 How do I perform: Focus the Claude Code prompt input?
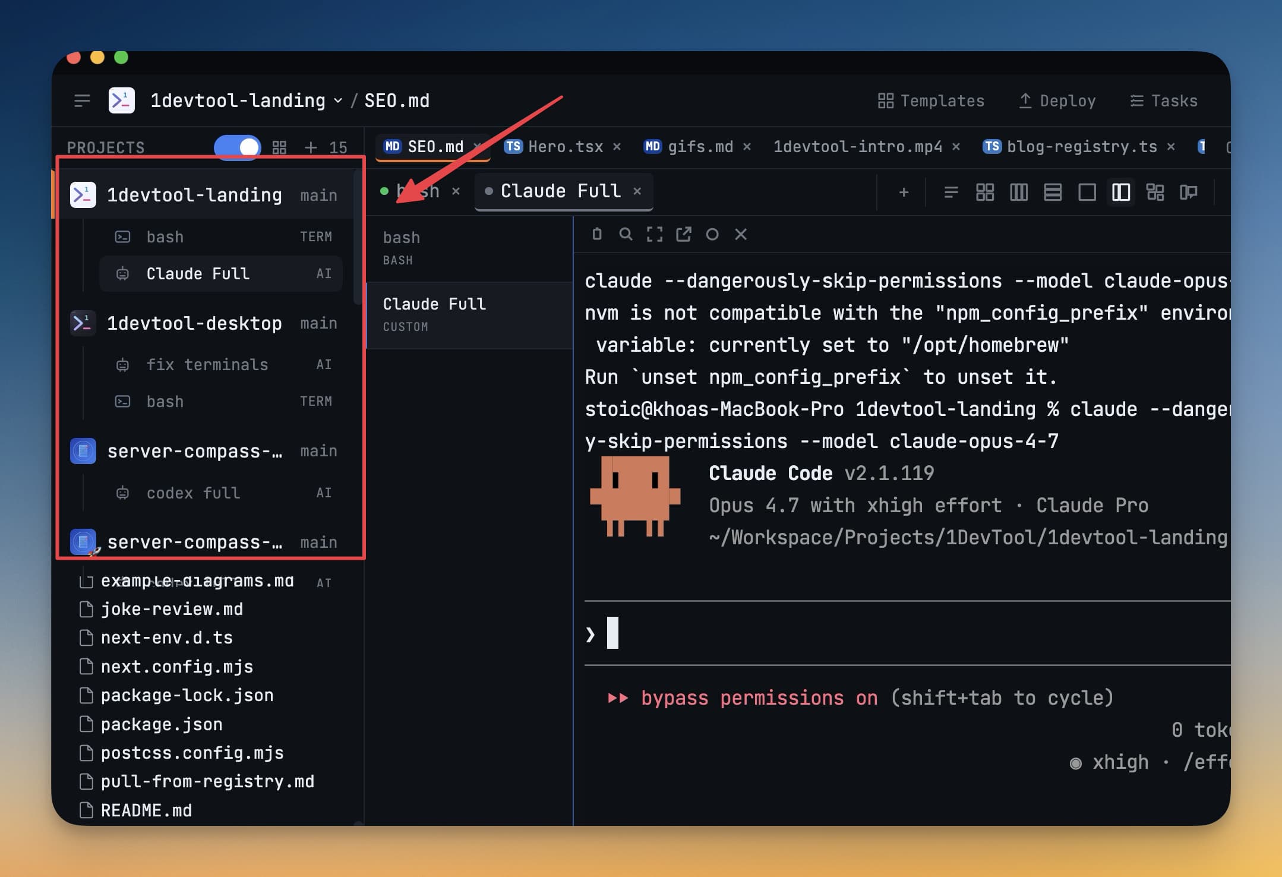907,633
